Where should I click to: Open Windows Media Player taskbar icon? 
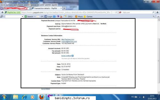[32, 97]
